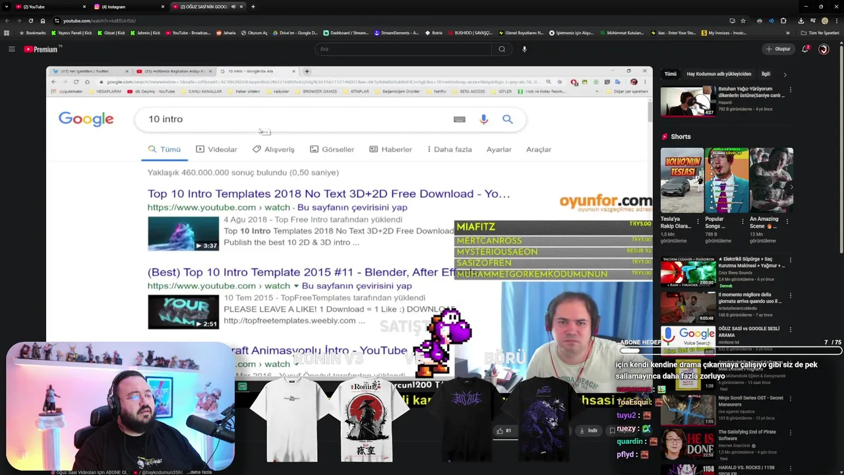Click the browser home icon
The height and width of the screenshot is (475, 844).
tap(43, 20)
